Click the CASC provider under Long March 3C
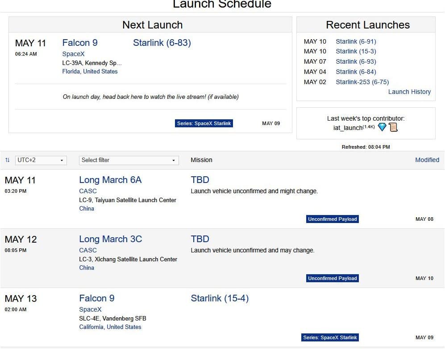Image resolution: width=445 pixels, height=349 pixels. pyautogui.click(x=88, y=250)
